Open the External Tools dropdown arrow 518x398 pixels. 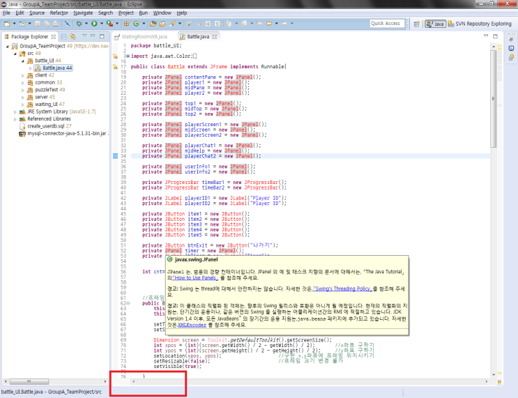pos(117,24)
